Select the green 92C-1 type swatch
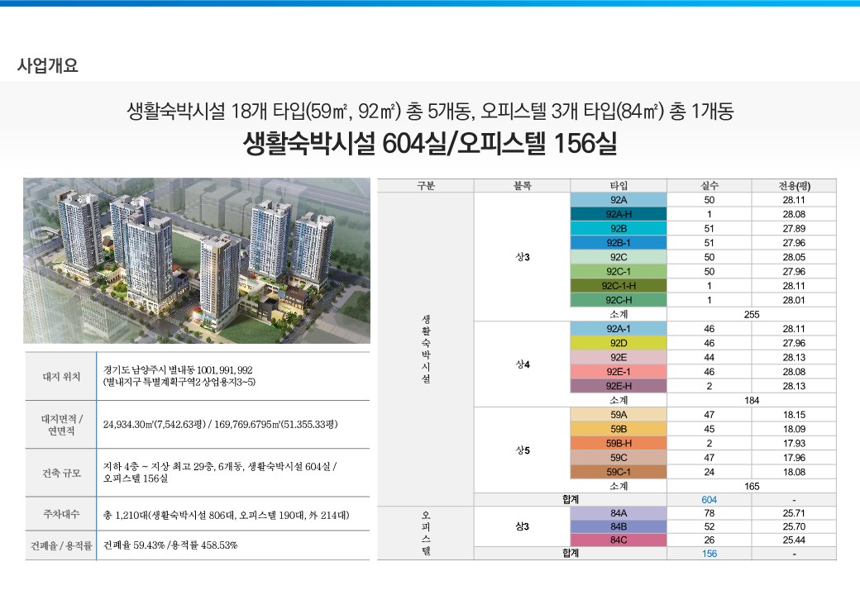Viewport: 860px width, 595px height. tap(619, 271)
